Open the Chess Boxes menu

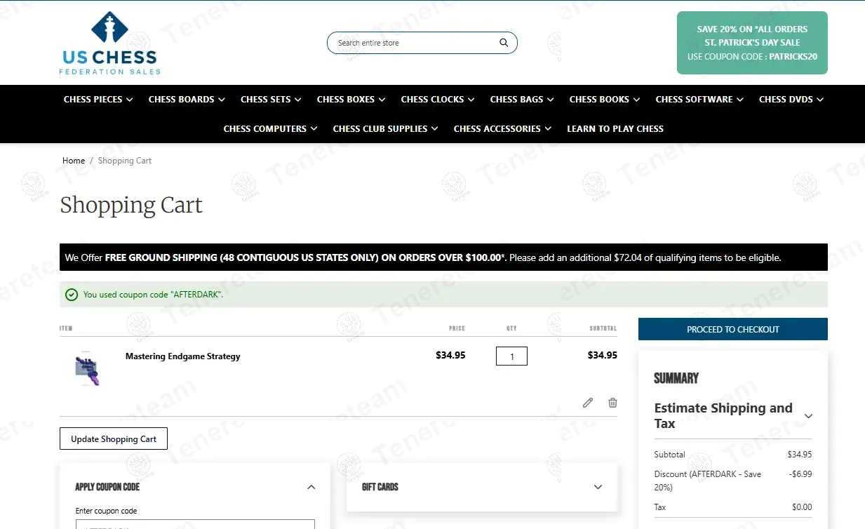click(x=351, y=100)
